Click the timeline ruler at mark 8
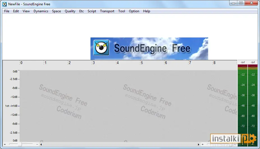260x149 pixels. click(214, 63)
